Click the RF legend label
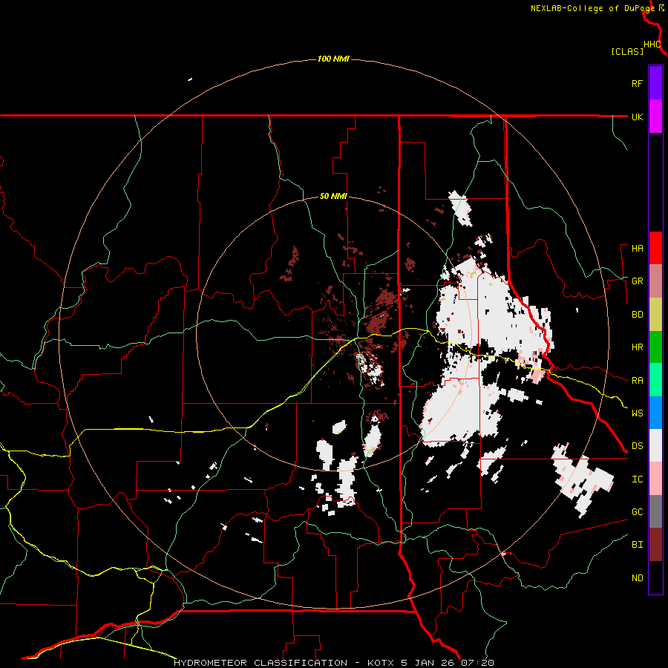The height and width of the screenshot is (668, 668). pyautogui.click(x=637, y=83)
